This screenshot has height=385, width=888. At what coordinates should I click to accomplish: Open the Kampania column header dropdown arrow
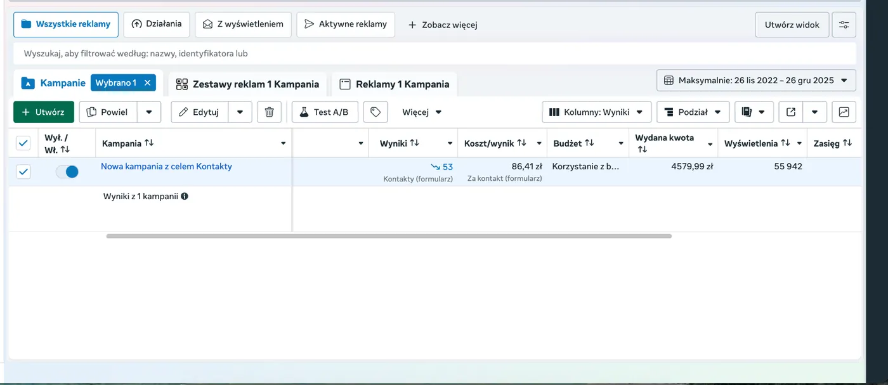(283, 143)
